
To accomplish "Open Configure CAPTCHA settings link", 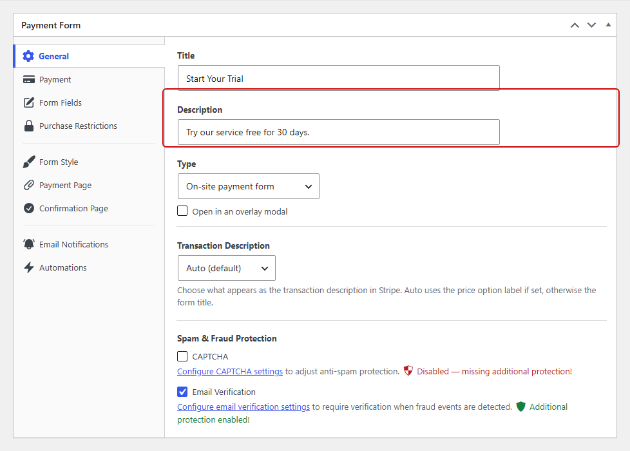I will click(230, 371).
